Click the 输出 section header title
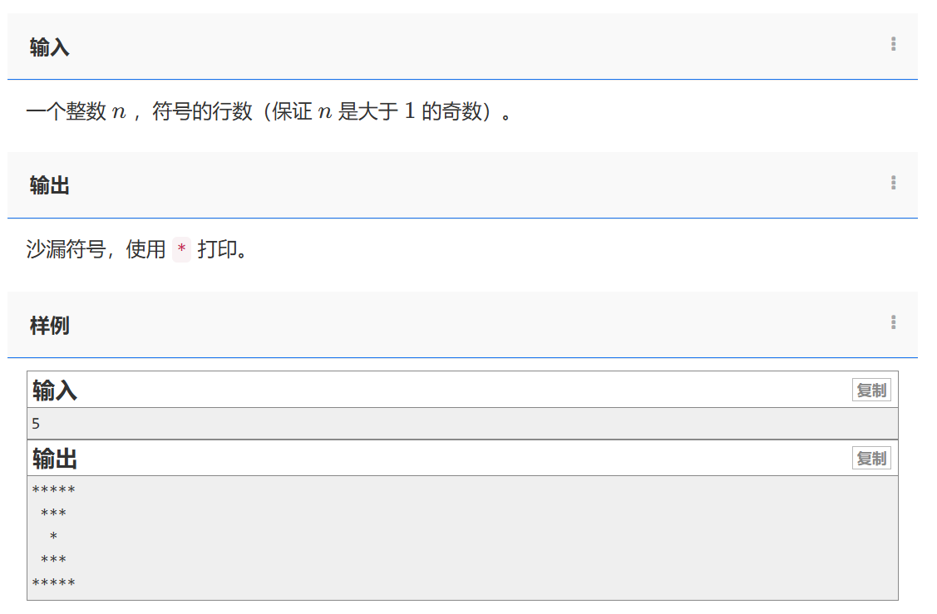Viewport: 937px width, 614px height. coord(49,186)
